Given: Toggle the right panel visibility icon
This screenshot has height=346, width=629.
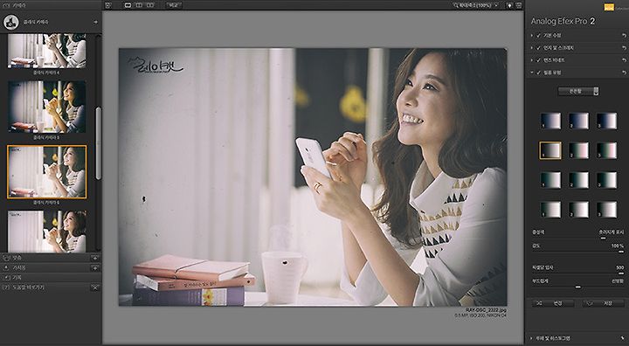Looking at the screenshot, I should tap(519, 5).
